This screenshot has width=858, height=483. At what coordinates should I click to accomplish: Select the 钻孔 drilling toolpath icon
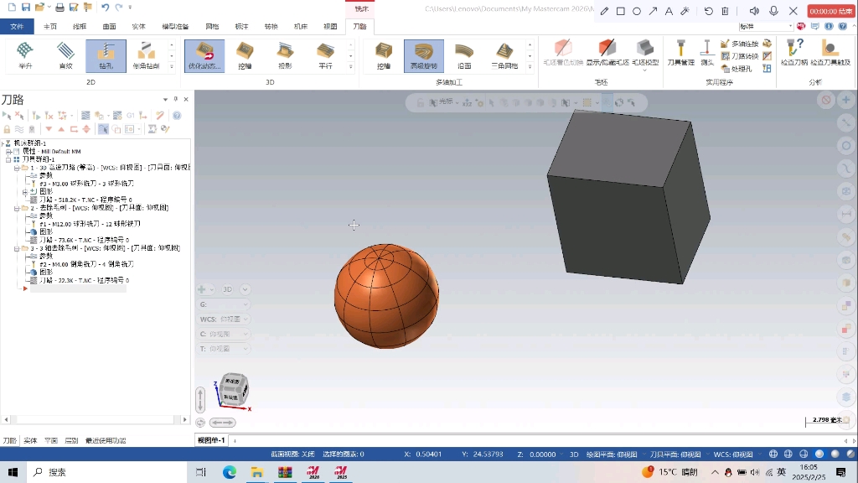click(x=106, y=55)
